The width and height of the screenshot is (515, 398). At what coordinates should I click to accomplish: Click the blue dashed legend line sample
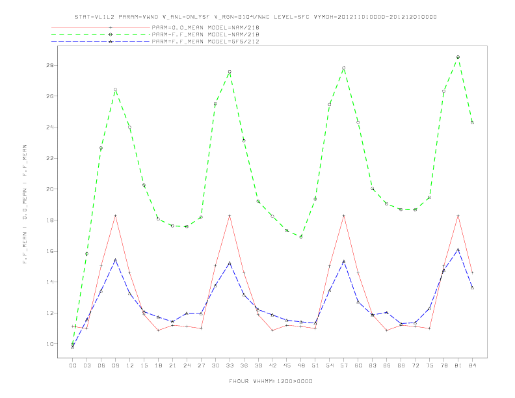[x=101, y=42]
